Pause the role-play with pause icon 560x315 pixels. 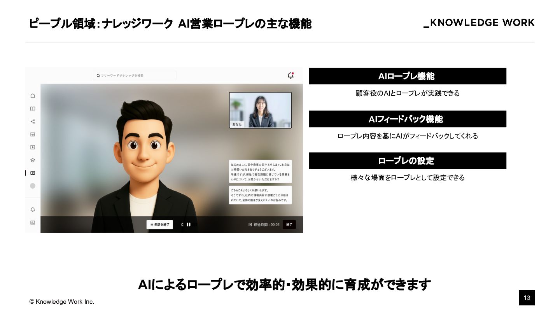click(x=189, y=224)
